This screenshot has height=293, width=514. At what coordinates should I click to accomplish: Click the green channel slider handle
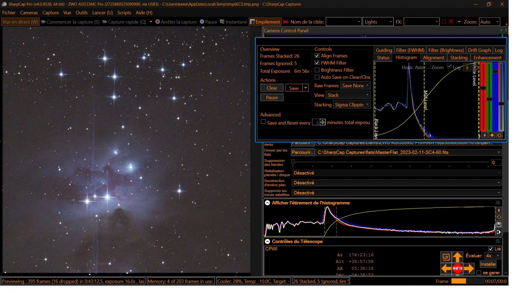(x=489, y=99)
